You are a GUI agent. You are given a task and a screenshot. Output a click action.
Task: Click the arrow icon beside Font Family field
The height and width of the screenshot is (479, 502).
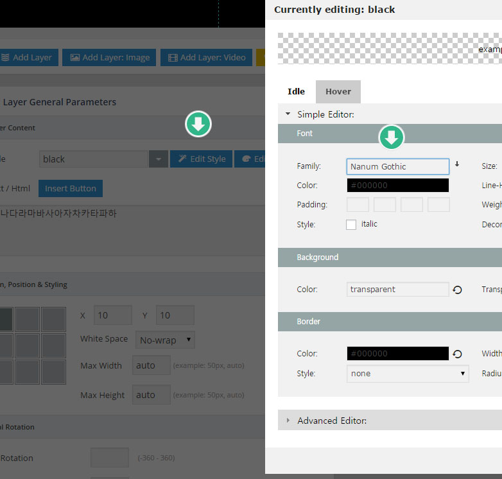coord(457,164)
